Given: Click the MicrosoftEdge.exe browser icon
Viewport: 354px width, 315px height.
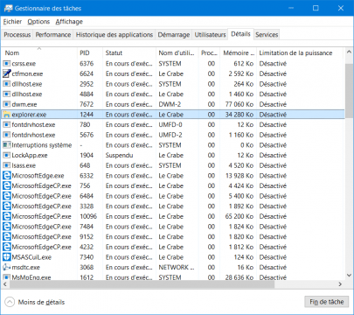Looking at the screenshot, I should point(7,176).
